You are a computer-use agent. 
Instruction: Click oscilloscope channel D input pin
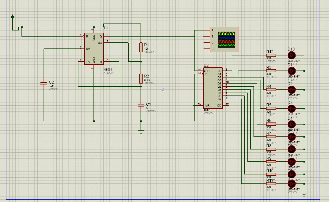(x=207, y=49)
